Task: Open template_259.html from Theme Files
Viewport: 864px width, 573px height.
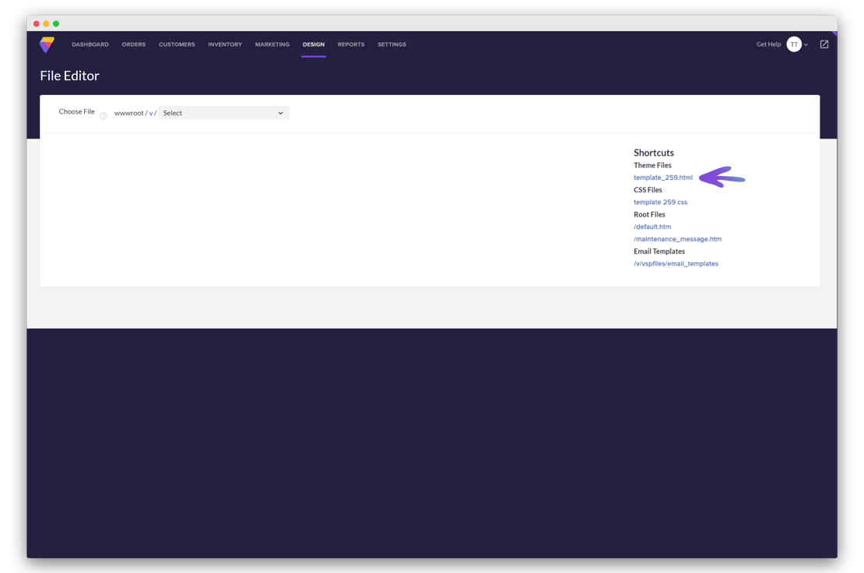Action: pyautogui.click(x=662, y=177)
